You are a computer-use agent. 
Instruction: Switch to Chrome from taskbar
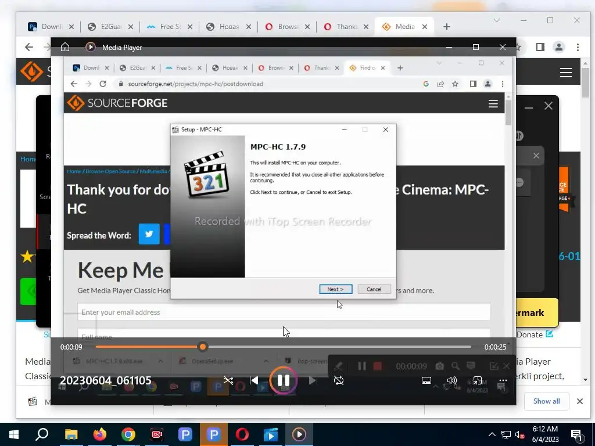(x=128, y=434)
